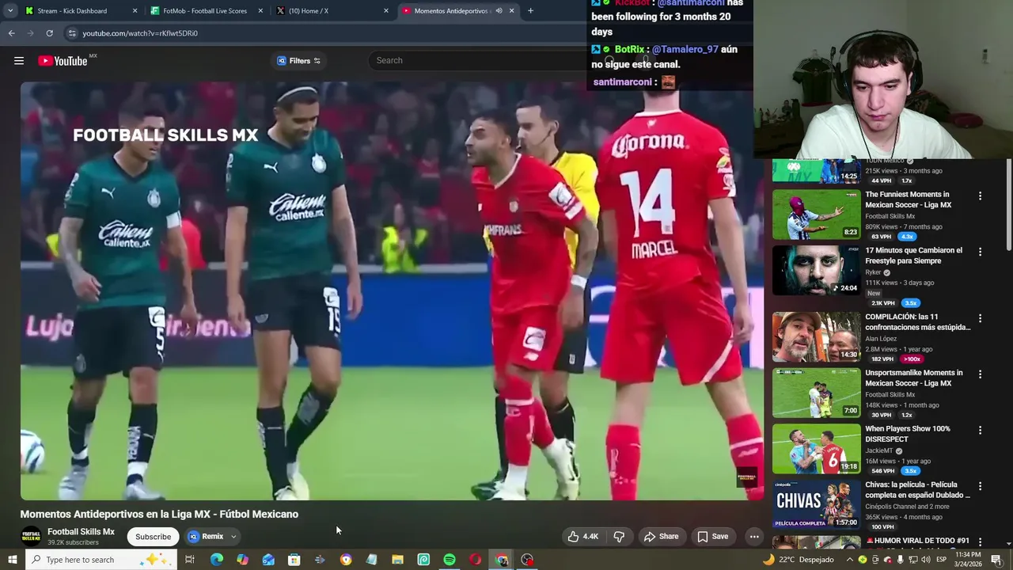Select the youtube.com address bar URL
Screen dimensions: 1013x570
coord(140,33)
